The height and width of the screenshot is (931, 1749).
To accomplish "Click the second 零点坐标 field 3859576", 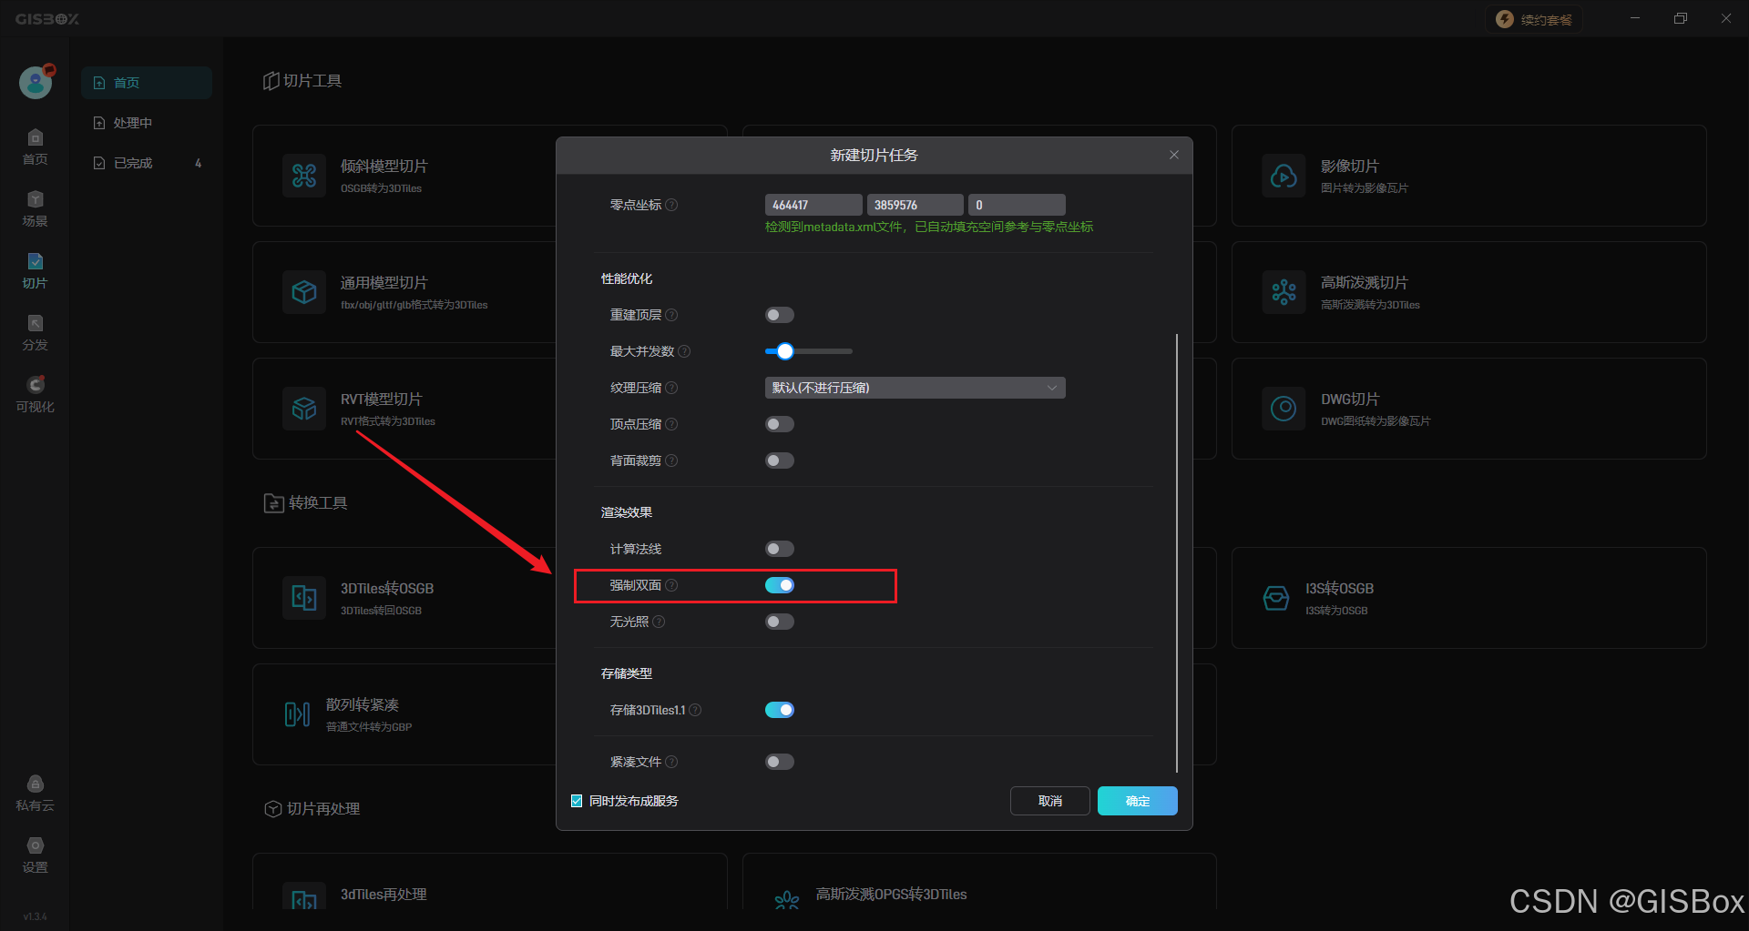I will 915,205.
